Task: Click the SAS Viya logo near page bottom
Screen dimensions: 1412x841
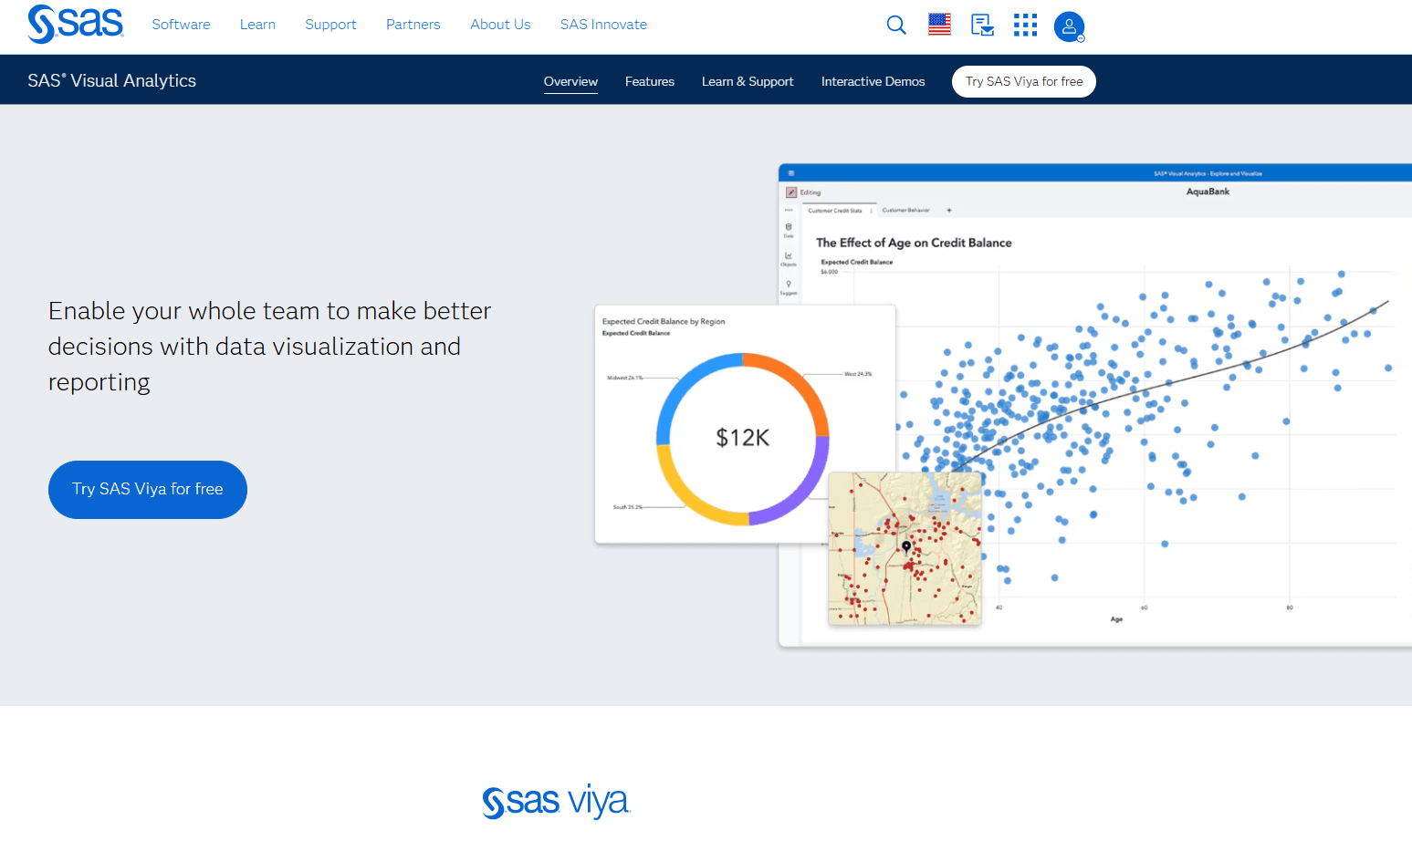Action: [556, 801]
